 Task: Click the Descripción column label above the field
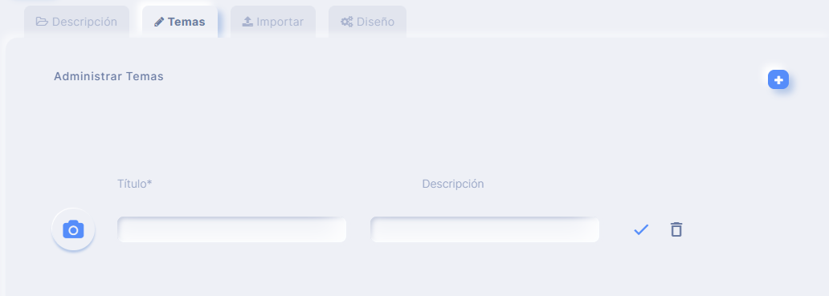pos(453,184)
